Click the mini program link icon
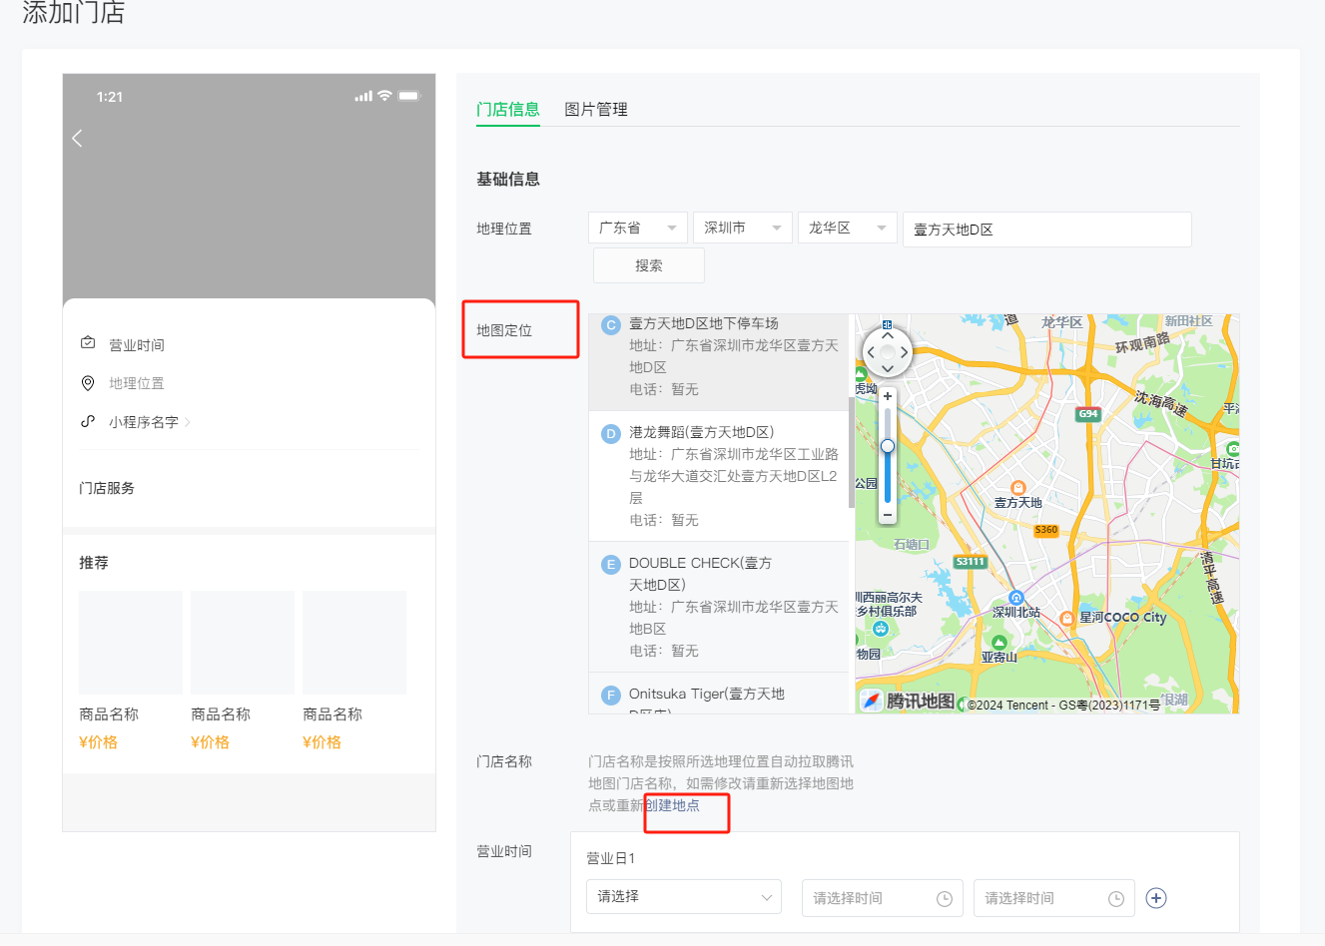Image resolution: width=1325 pixels, height=946 pixels. coord(88,421)
